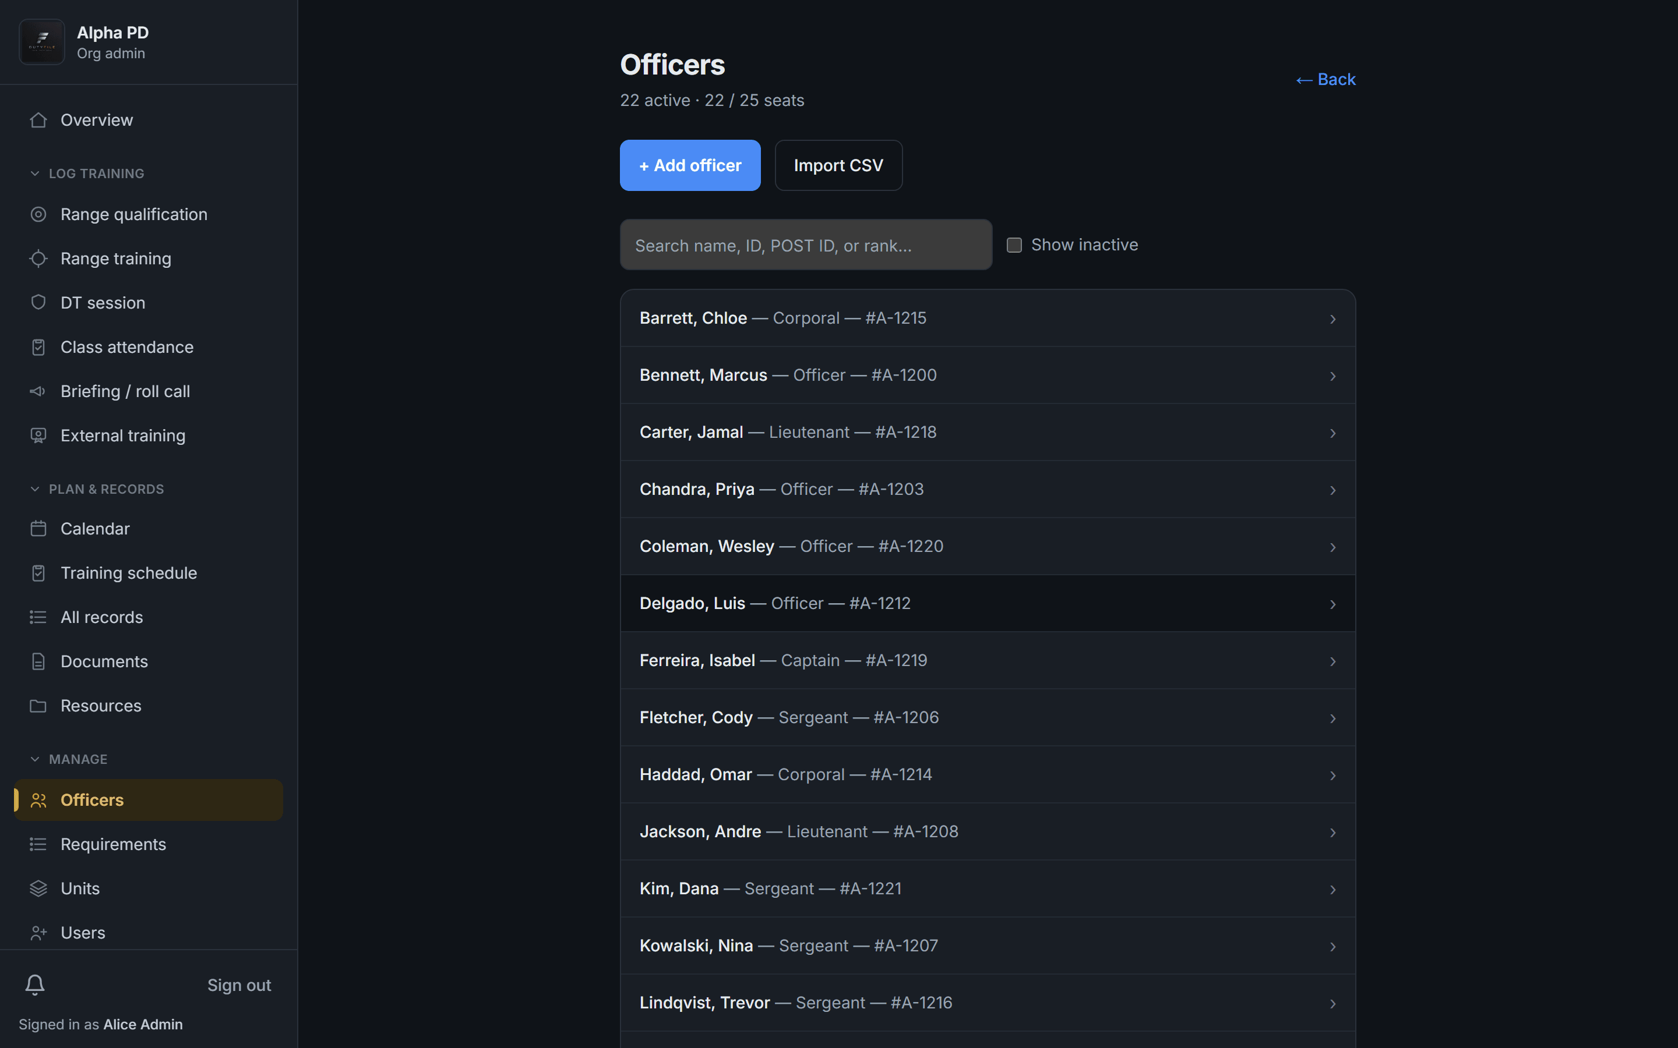Open Fletcher, Cody officer record

click(x=988, y=717)
